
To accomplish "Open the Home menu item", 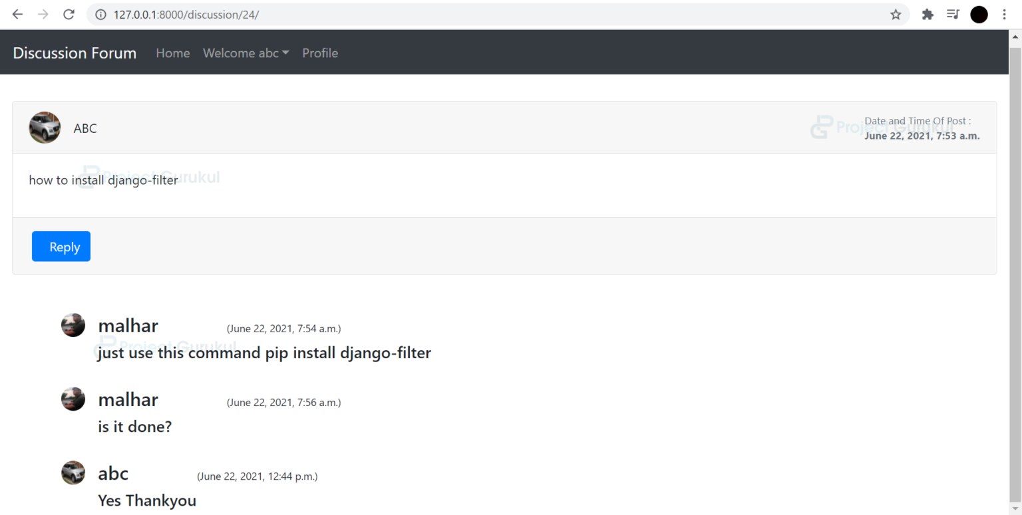I will (172, 52).
